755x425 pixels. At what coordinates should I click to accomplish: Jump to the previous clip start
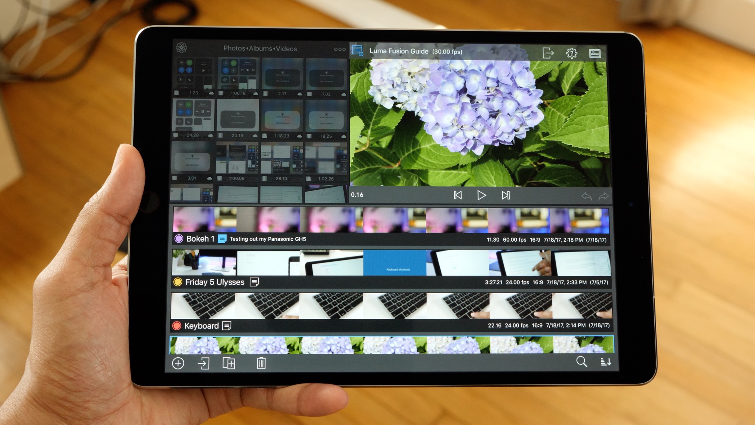(458, 195)
